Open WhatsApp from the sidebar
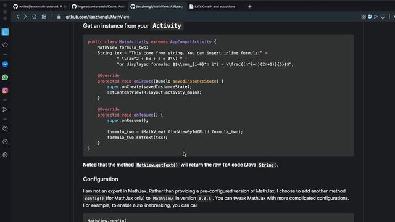395x222 pixels. pos(5,77)
